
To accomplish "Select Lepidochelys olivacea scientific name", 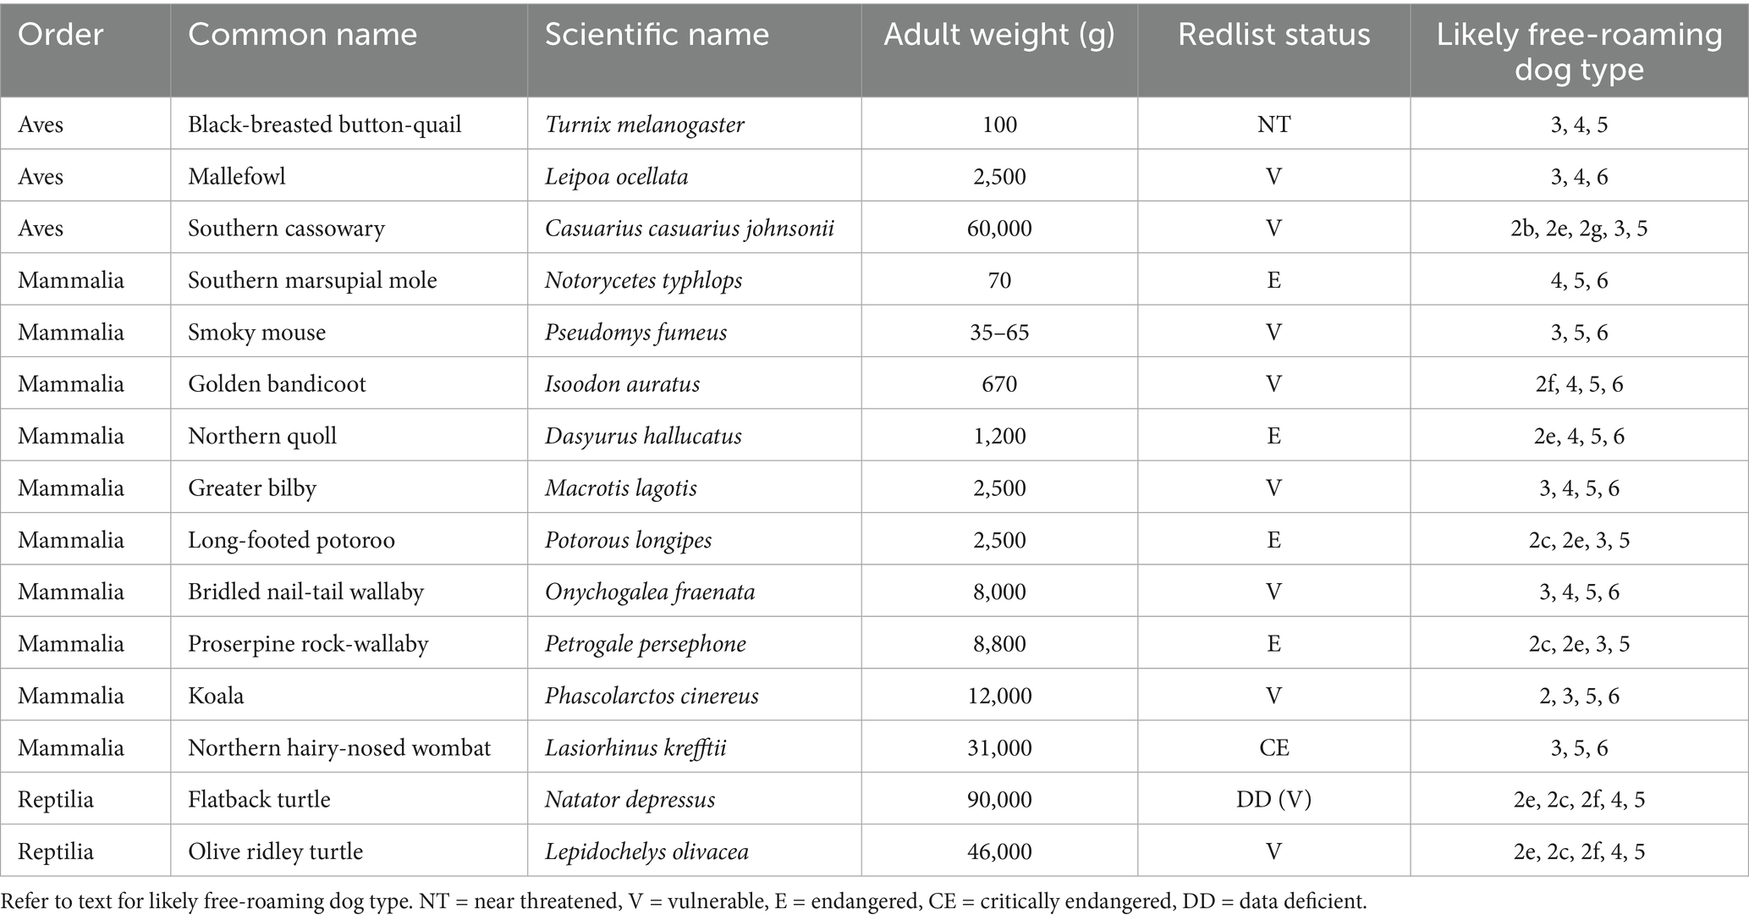I will coord(646,851).
